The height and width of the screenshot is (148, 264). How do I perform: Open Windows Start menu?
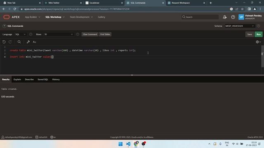point(120,144)
